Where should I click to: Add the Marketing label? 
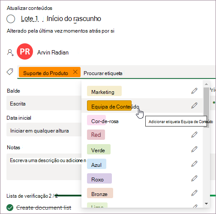(104, 91)
